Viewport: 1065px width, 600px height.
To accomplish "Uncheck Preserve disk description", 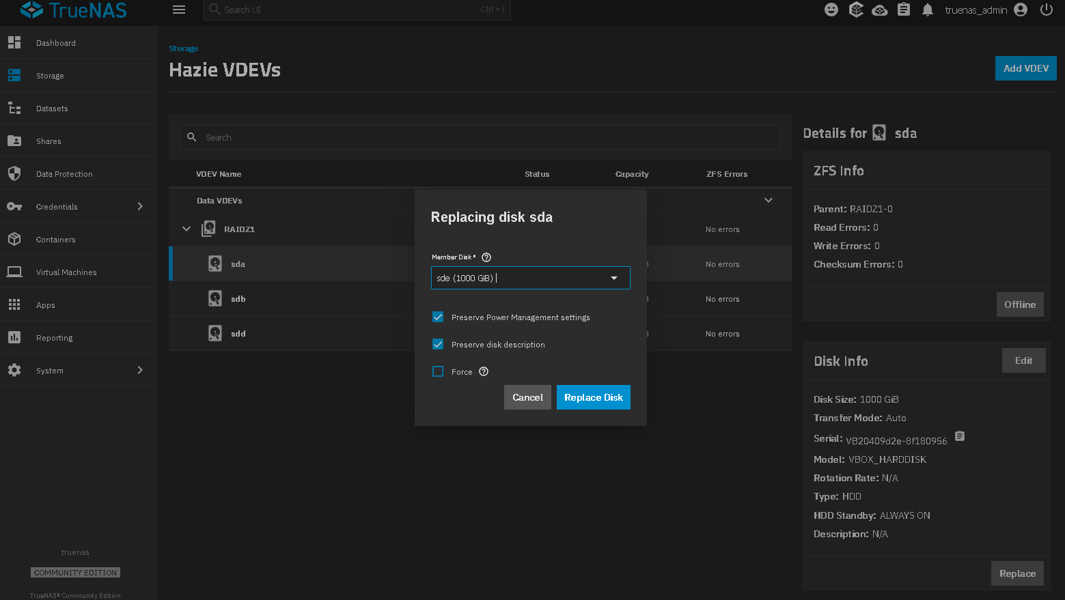I will point(438,344).
